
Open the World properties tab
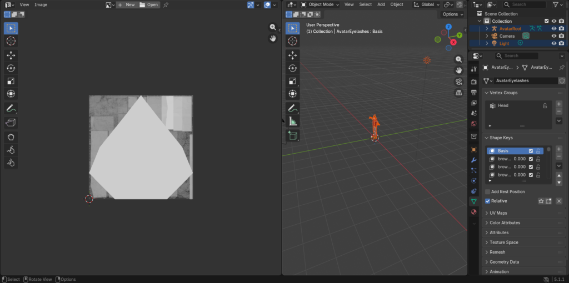tap(473, 124)
